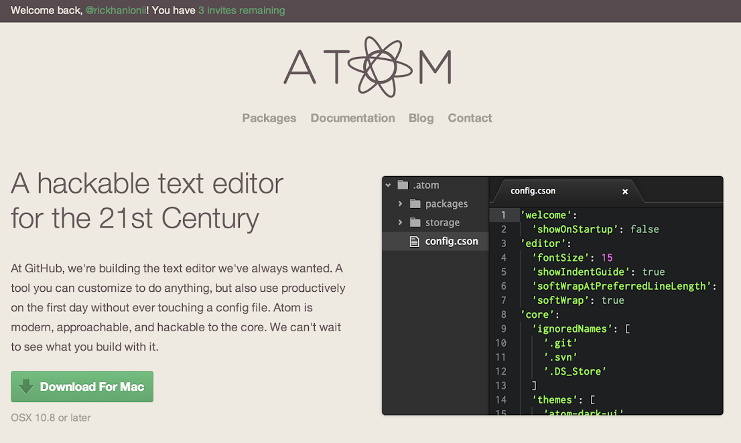
Task: Collapse the .atom folder chevron
Action: [x=388, y=185]
